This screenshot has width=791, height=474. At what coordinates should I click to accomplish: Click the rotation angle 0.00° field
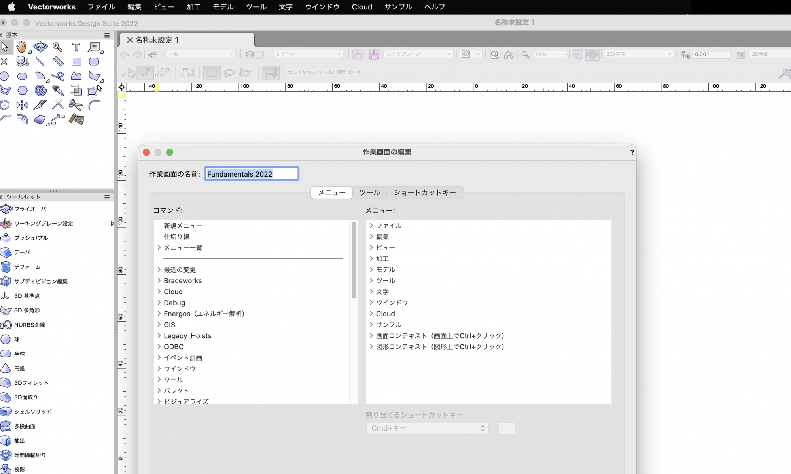coord(711,55)
